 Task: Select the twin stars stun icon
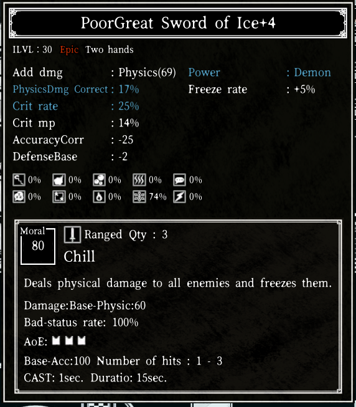[59, 197]
